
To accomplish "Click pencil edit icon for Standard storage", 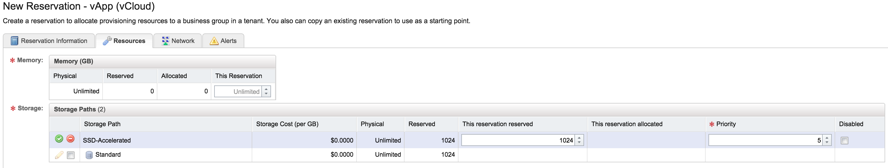I will pos(59,155).
